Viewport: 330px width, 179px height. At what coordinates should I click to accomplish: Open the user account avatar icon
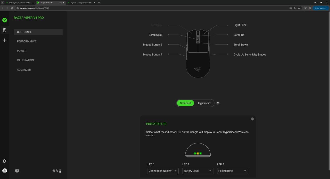[x=5, y=171]
